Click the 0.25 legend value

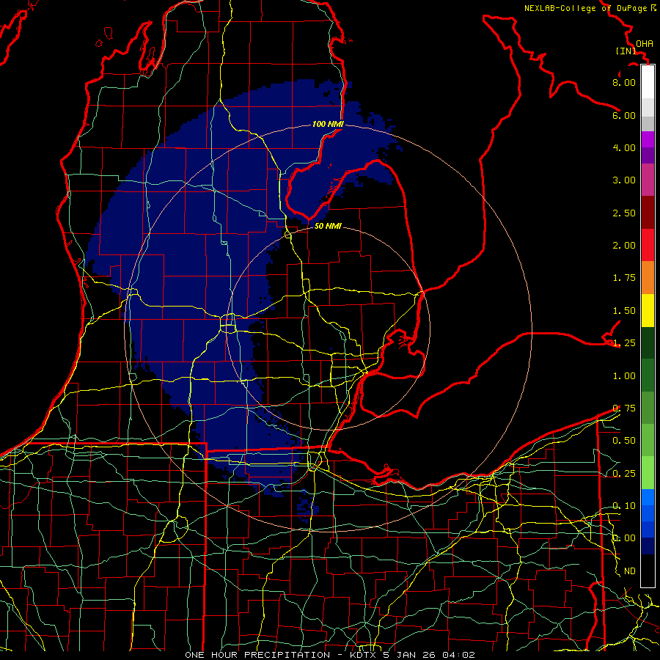(x=624, y=474)
